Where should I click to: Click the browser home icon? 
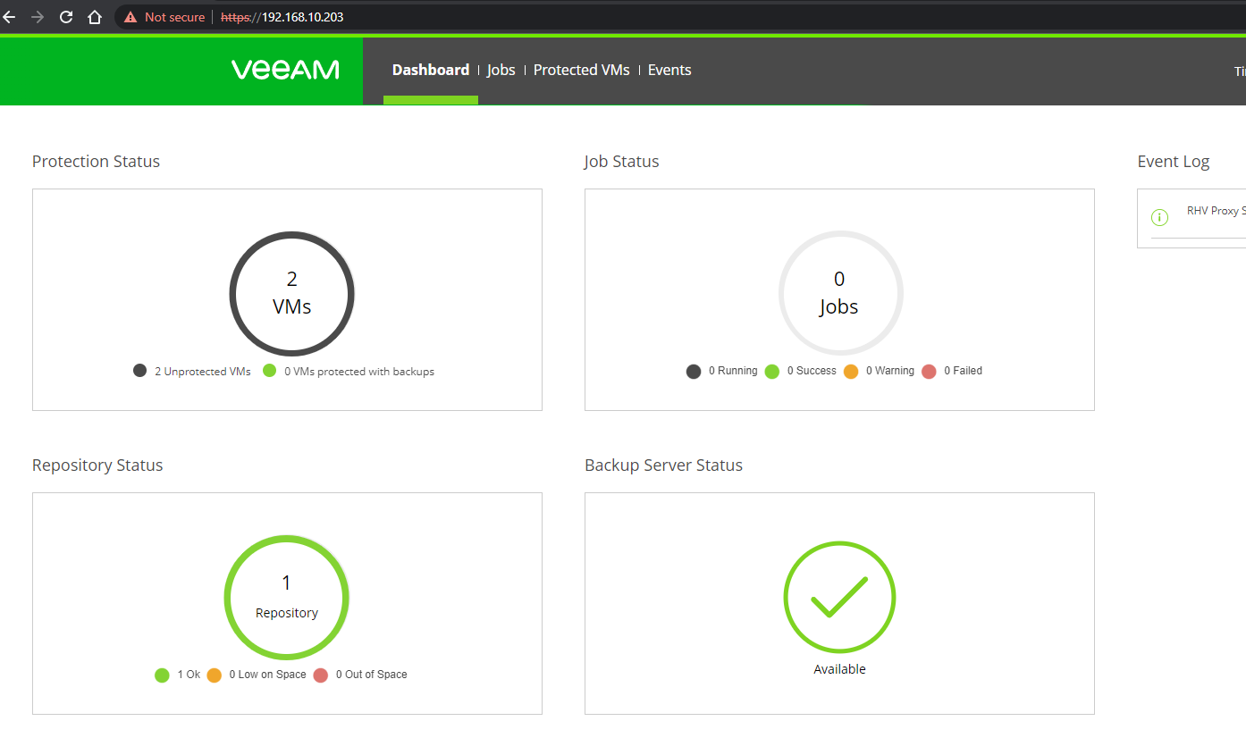(x=95, y=17)
